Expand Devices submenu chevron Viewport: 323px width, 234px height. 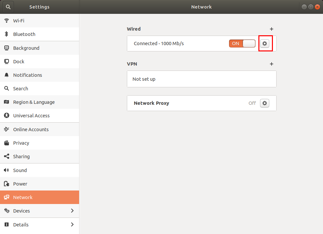[x=72, y=211]
